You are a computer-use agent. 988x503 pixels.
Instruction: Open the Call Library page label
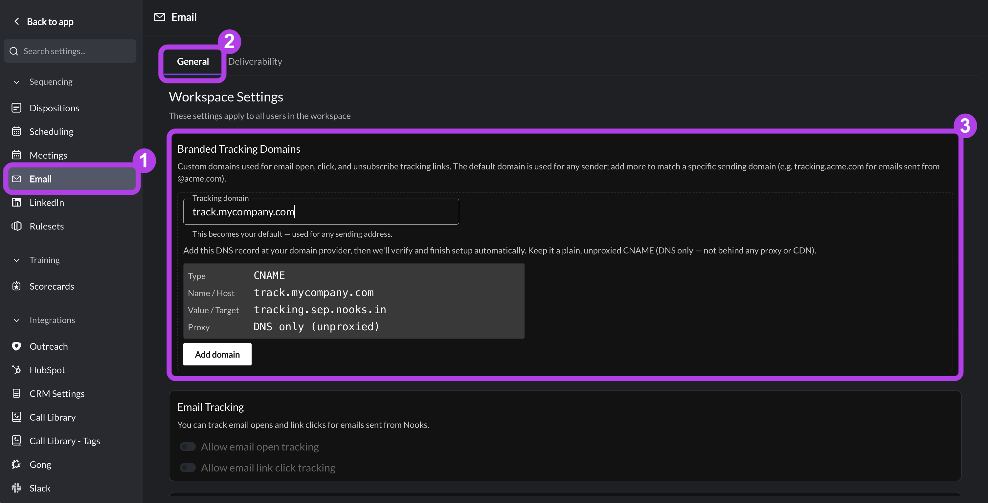[53, 417]
